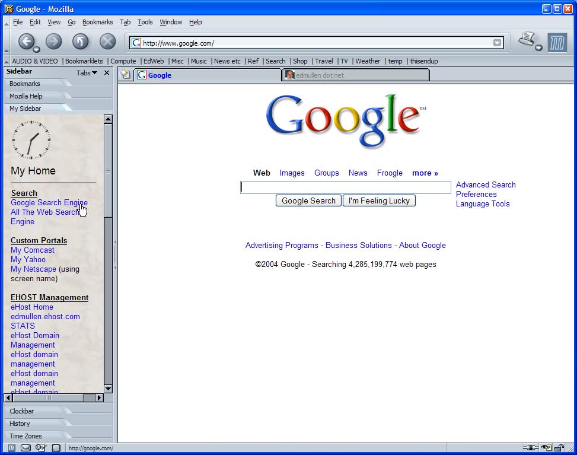Close the Sidebar panel
The image size is (577, 455).
coord(107,73)
